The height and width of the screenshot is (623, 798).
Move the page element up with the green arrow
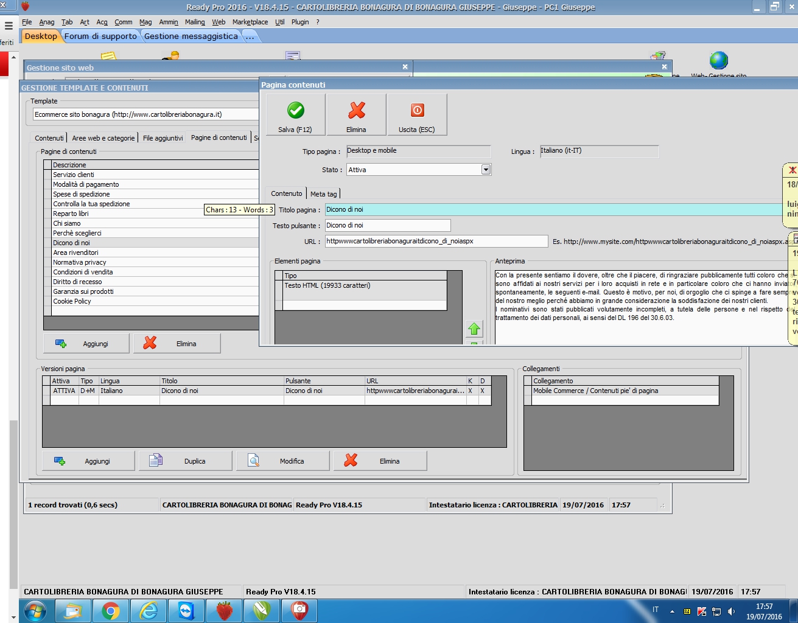[x=474, y=329]
